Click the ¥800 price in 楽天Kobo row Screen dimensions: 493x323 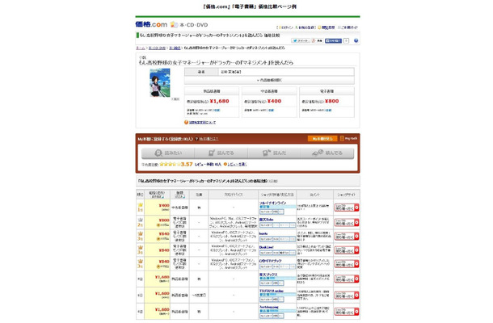(164, 220)
